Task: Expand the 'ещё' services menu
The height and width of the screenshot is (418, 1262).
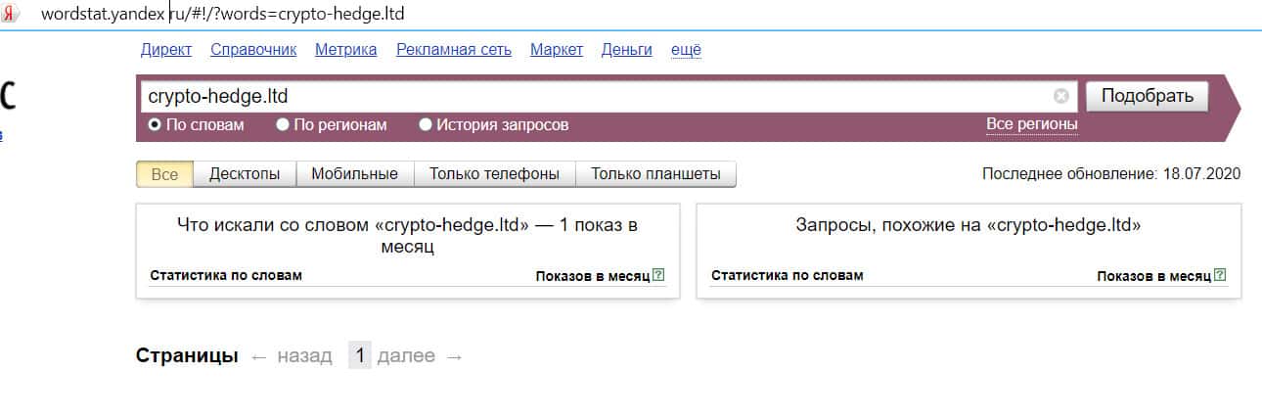Action: click(x=686, y=50)
